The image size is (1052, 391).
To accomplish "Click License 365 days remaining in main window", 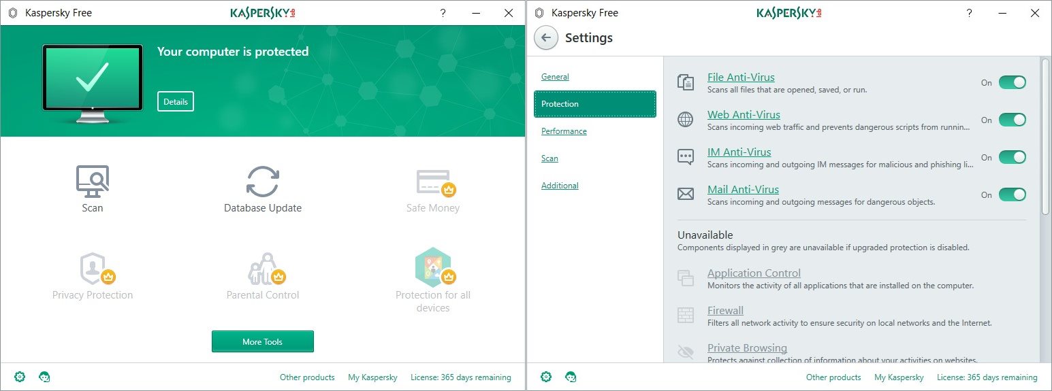I will tap(461, 377).
